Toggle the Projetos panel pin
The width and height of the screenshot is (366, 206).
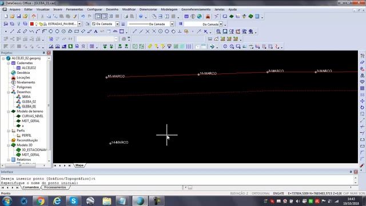coord(43,53)
